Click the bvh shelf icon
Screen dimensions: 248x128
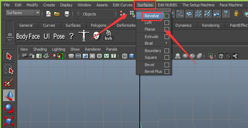coord(109,35)
